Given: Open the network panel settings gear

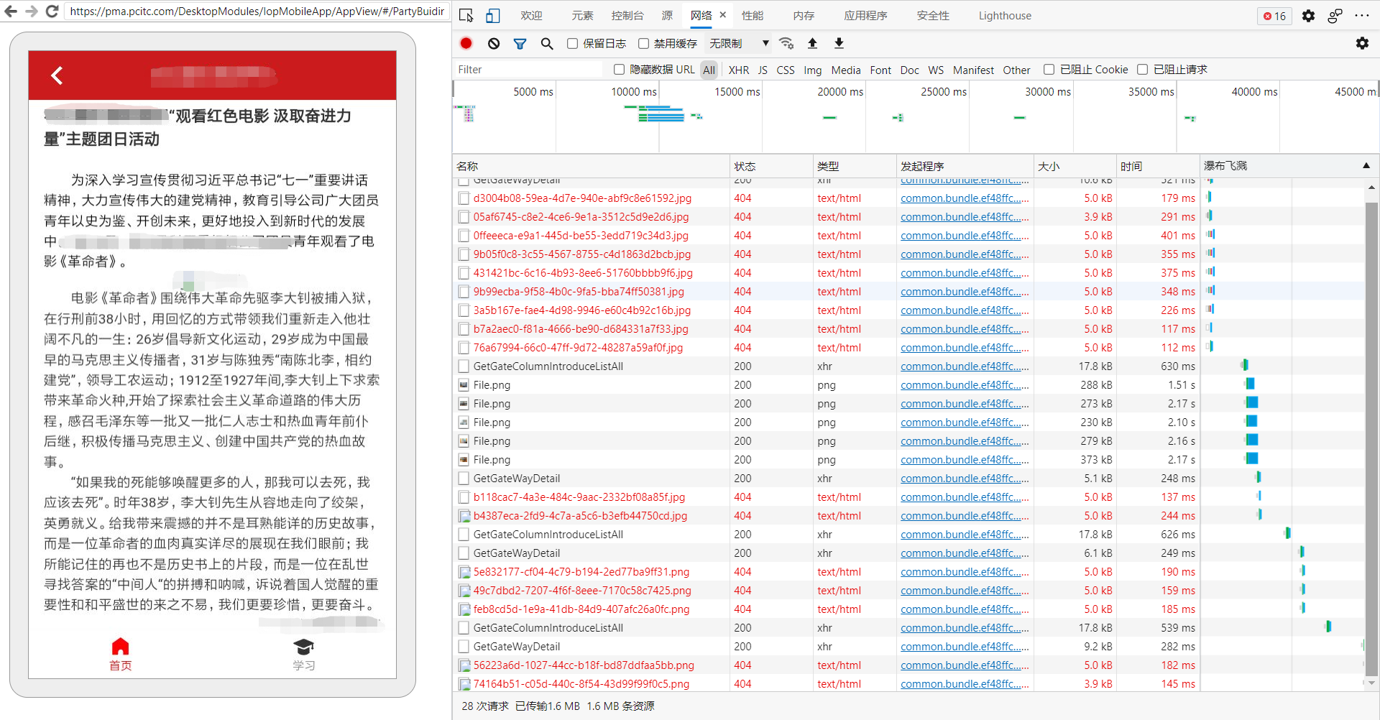Looking at the screenshot, I should point(1363,43).
